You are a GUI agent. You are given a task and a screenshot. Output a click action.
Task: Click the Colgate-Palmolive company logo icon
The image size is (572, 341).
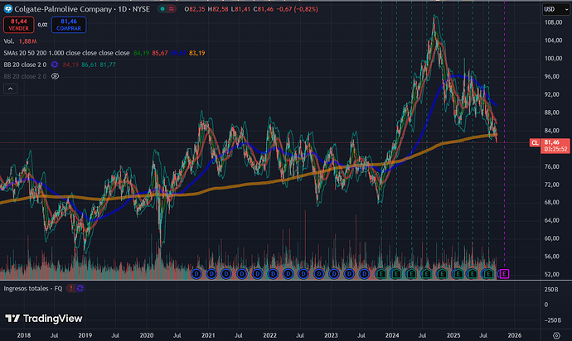point(9,7)
